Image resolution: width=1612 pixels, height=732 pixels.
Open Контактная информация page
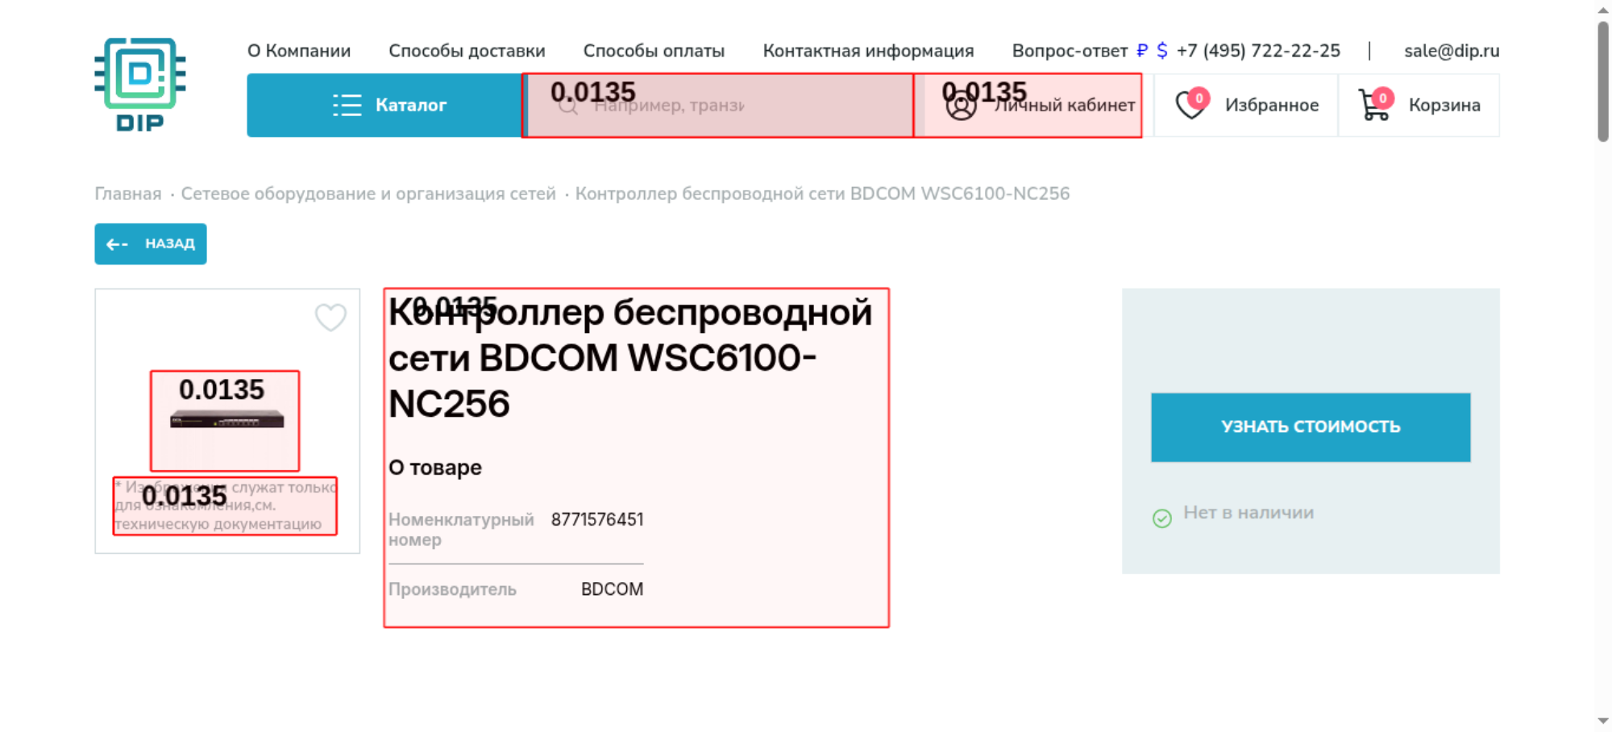(868, 51)
